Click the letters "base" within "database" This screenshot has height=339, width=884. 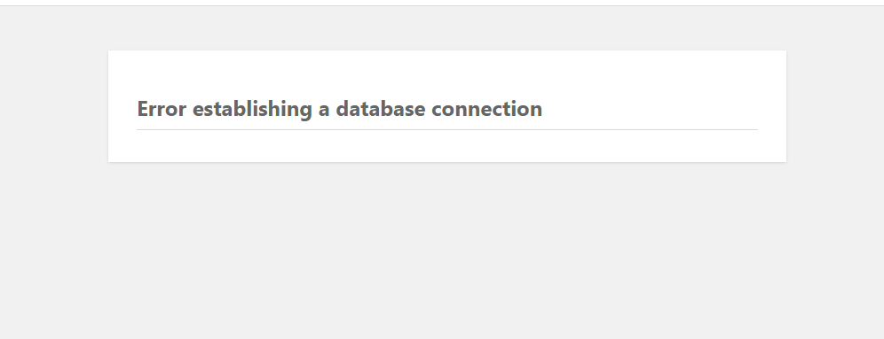pos(403,109)
